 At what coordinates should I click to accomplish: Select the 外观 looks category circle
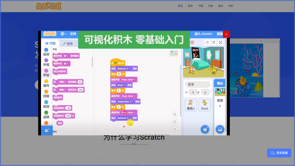pyautogui.click(x=46, y=60)
